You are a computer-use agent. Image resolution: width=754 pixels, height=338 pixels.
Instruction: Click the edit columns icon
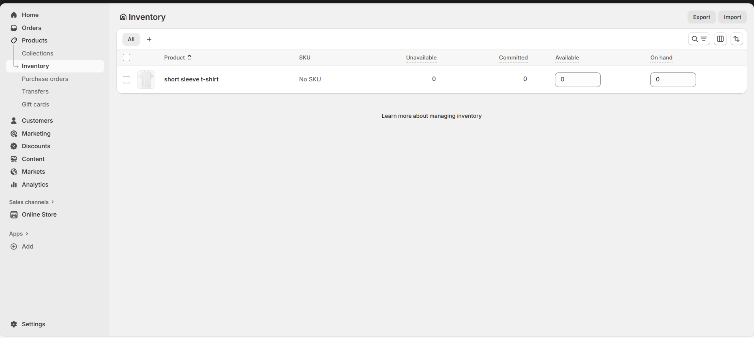[x=720, y=39]
